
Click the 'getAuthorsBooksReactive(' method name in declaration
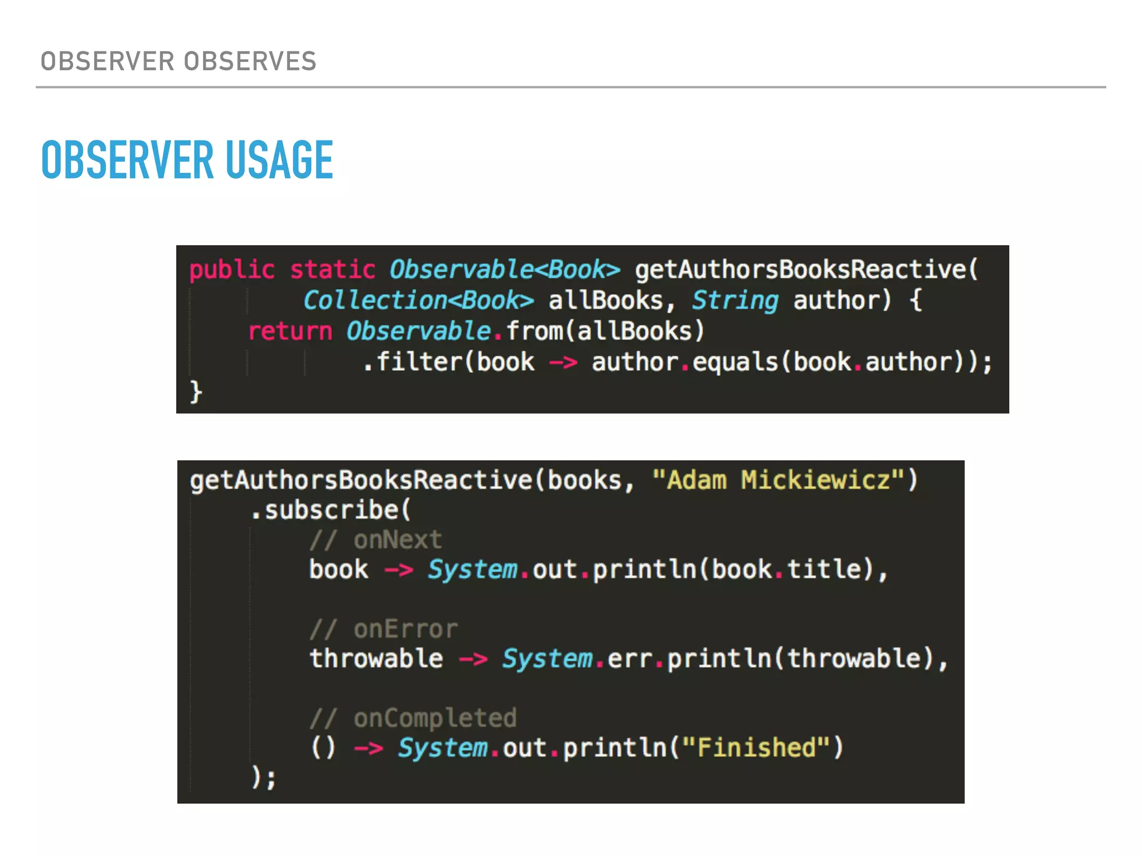[806, 270]
